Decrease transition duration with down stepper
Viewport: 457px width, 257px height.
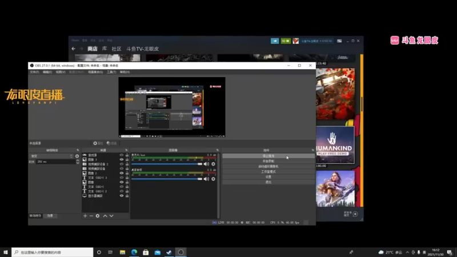(x=78, y=163)
